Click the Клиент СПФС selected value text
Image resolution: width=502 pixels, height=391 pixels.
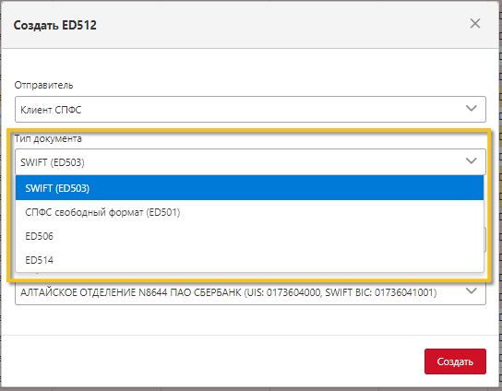[x=51, y=110]
